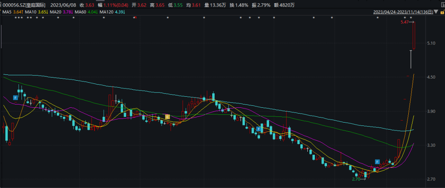
Task: Expand the date range dropdown triangle
Action: pyautogui.click(x=436, y=12)
